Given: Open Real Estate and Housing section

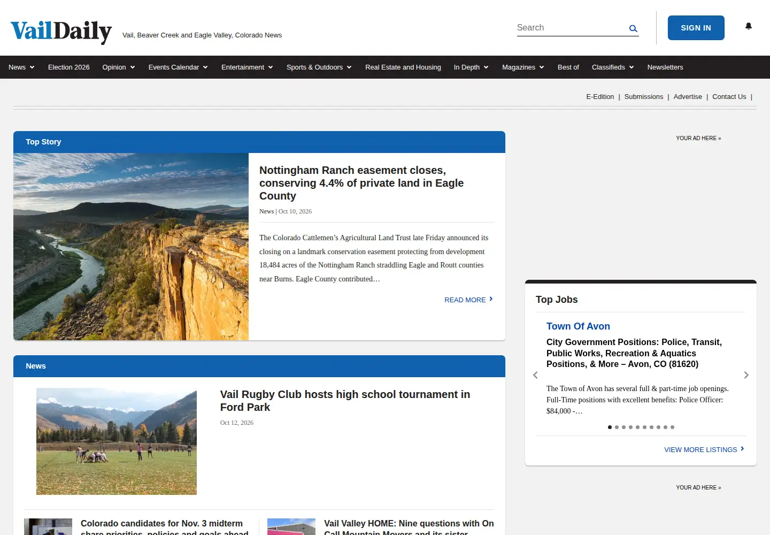Looking at the screenshot, I should [x=403, y=67].
